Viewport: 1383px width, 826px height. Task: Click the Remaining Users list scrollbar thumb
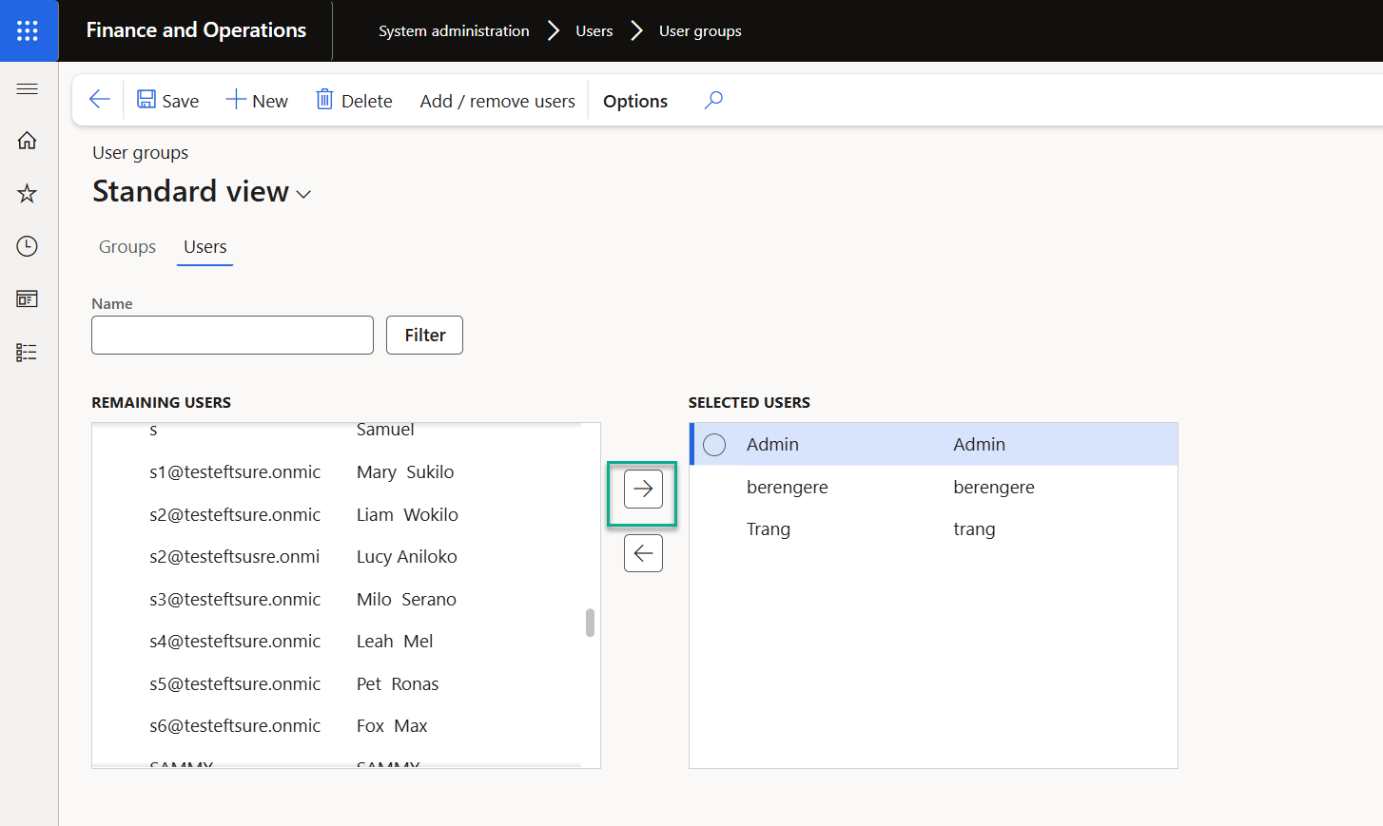point(590,623)
